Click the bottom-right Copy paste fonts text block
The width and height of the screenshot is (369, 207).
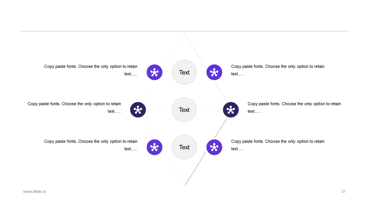278,145
